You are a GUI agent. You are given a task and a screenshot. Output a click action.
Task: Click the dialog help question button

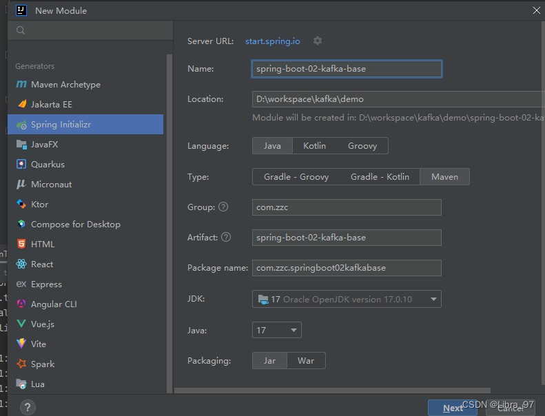(x=28, y=407)
